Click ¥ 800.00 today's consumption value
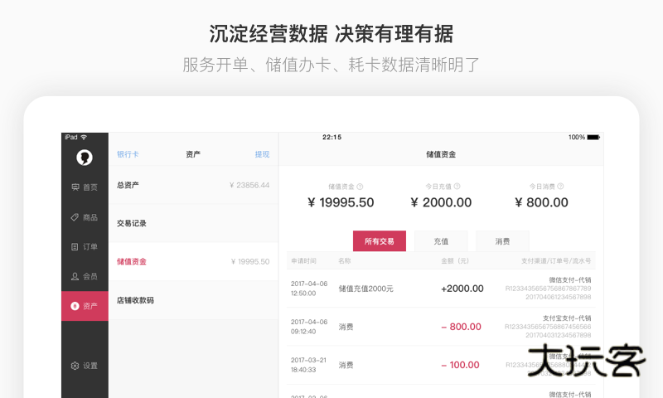Image resolution: width=663 pixels, height=398 pixels. [x=541, y=202]
